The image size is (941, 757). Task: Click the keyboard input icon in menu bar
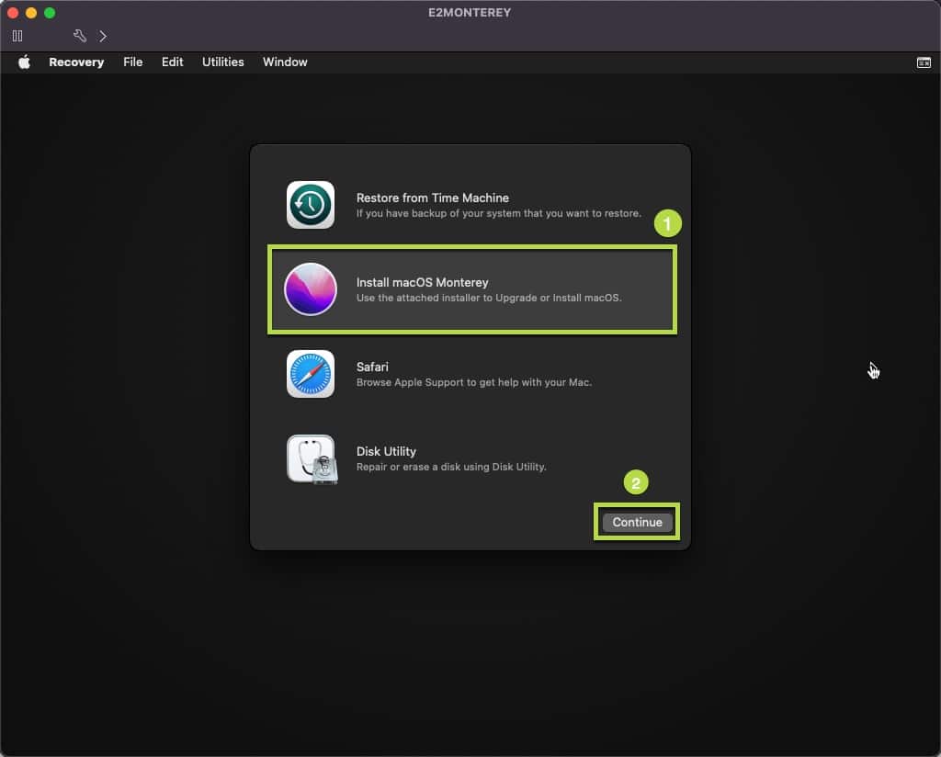924,62
